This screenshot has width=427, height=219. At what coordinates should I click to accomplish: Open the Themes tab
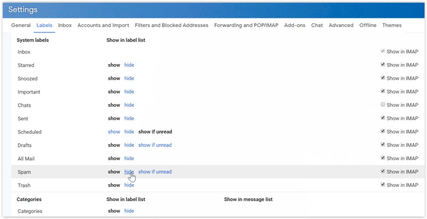tap(392, 25)
